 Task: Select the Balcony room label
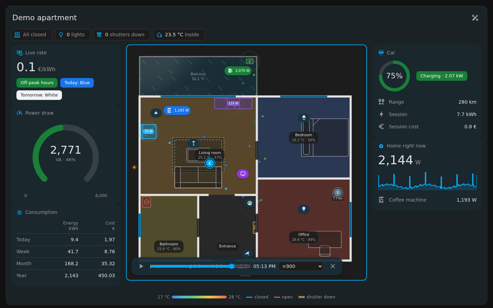(198, 76)
